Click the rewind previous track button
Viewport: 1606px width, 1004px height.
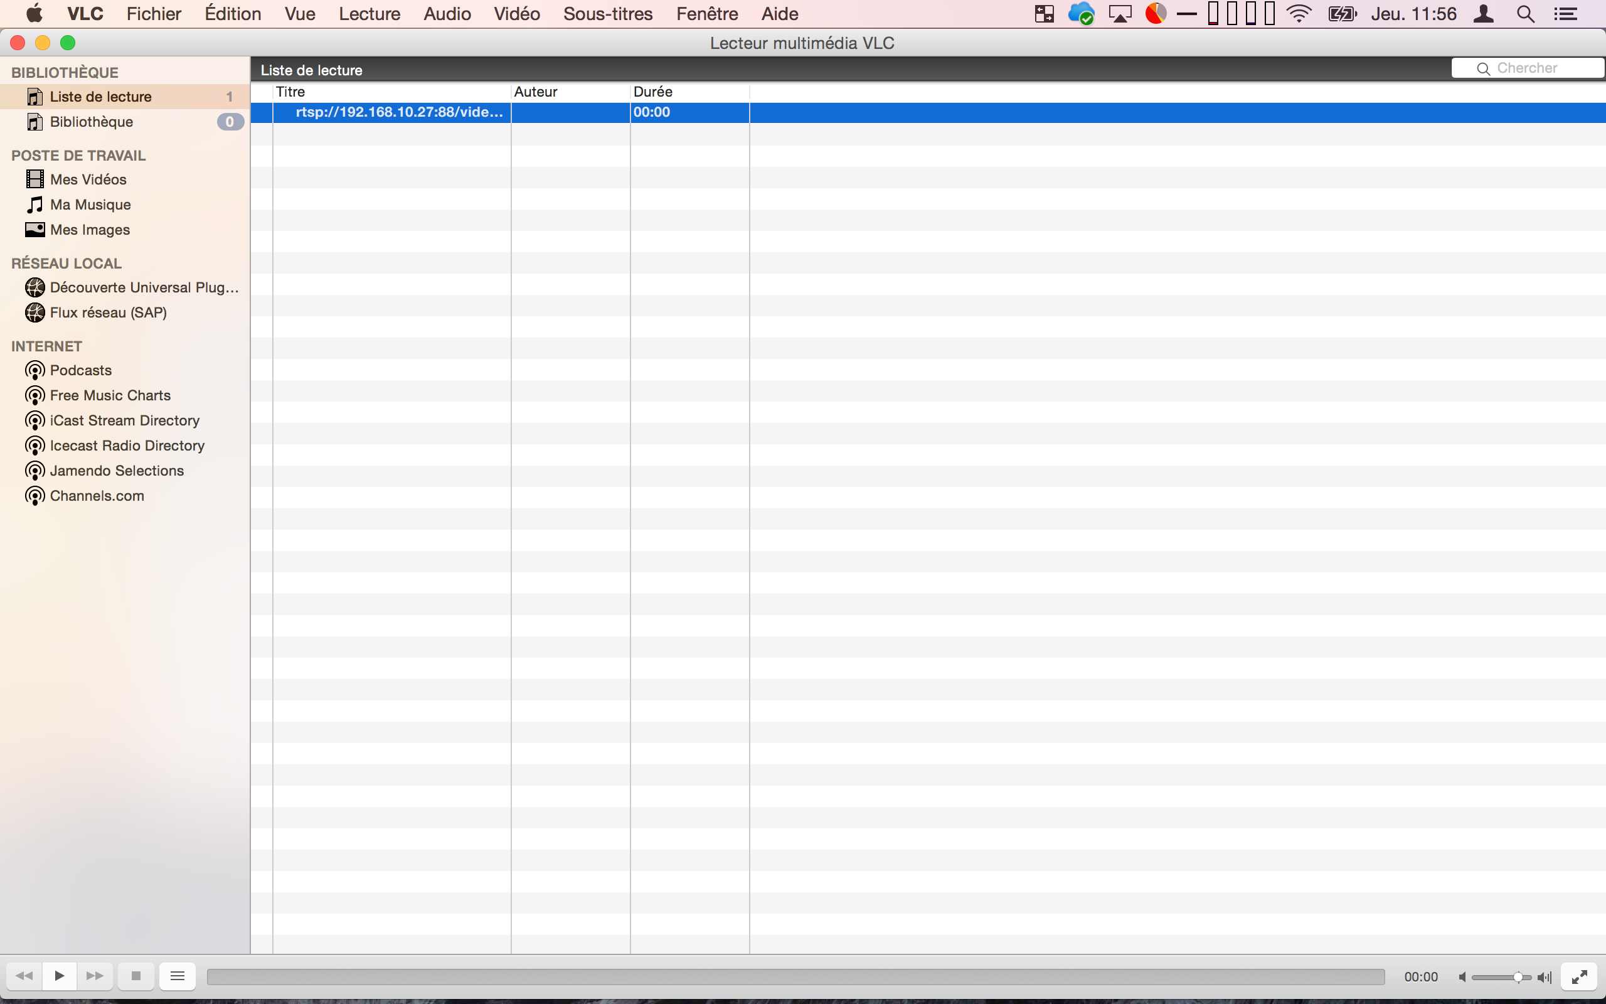click(x=24, y=975)
